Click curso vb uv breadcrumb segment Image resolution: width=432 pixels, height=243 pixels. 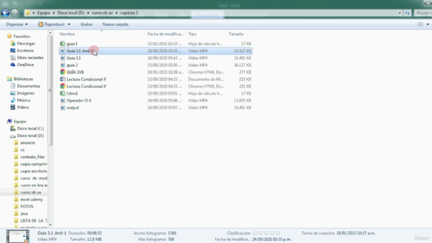102,13
